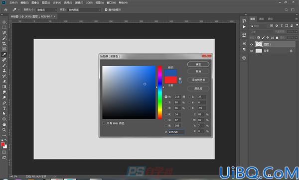Select the Lasso tool
Viewport: 299px width, 180px height.
click(4, 33)
